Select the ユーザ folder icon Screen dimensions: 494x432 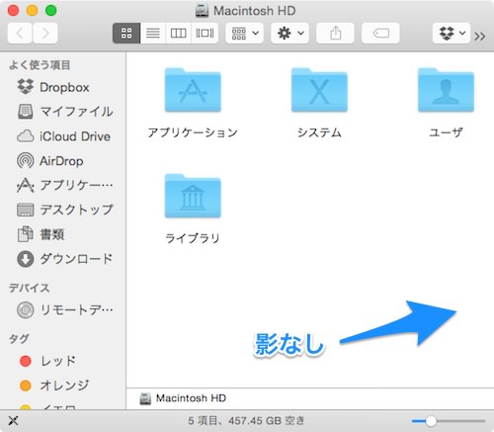point(446,90)
